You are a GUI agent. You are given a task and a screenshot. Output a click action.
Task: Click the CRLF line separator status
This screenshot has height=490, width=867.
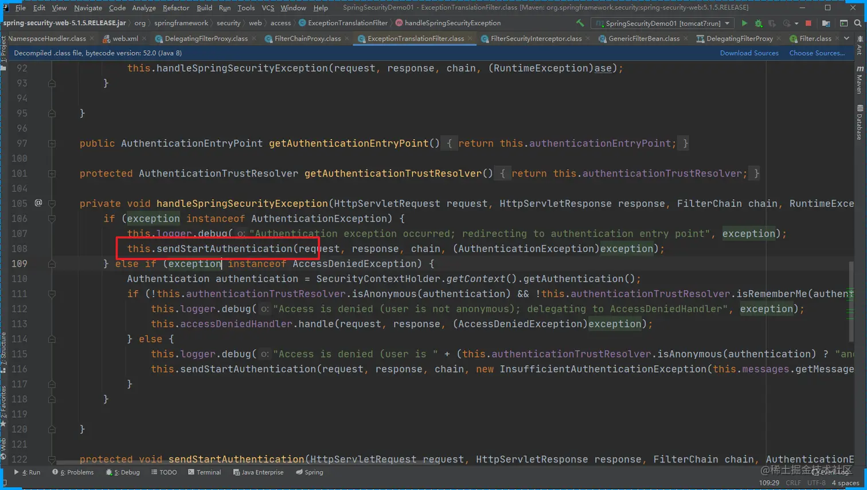point(793,483)
